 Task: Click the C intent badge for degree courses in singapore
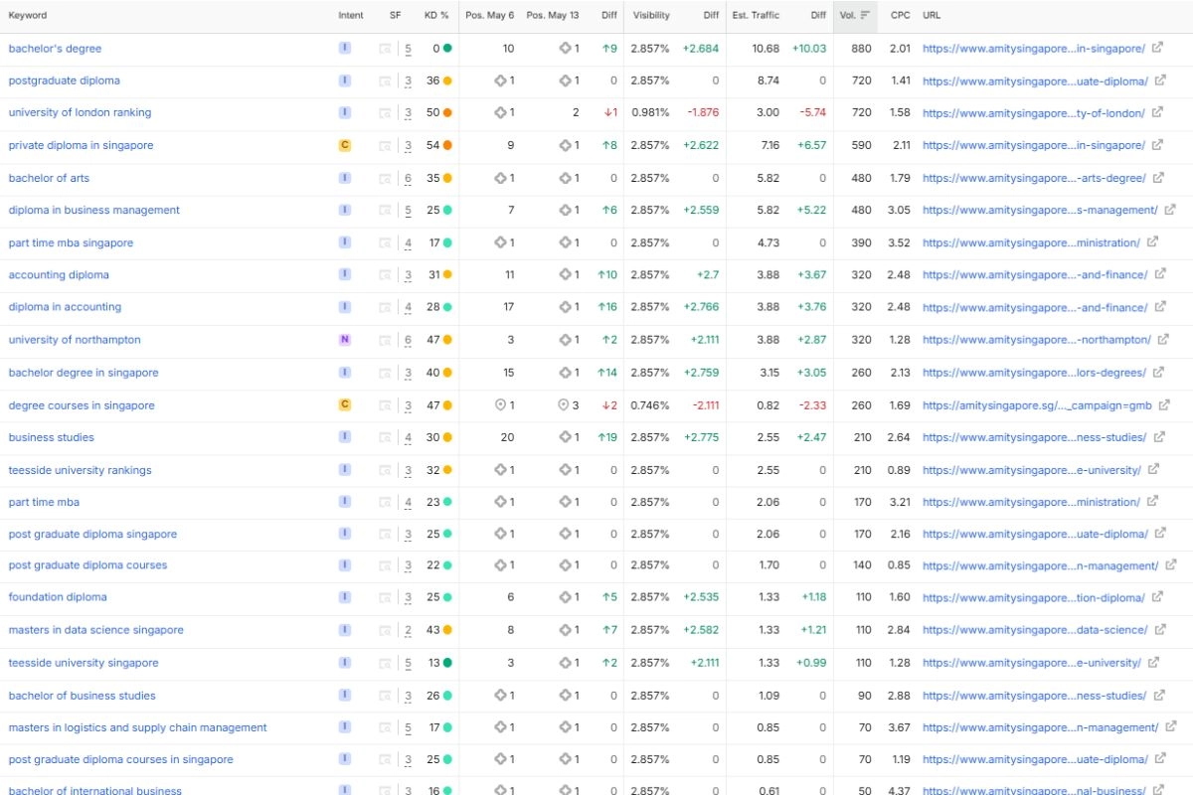point(345,404)
